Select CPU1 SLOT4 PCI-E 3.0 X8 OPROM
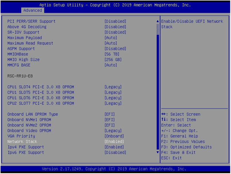 coord(40,87)
